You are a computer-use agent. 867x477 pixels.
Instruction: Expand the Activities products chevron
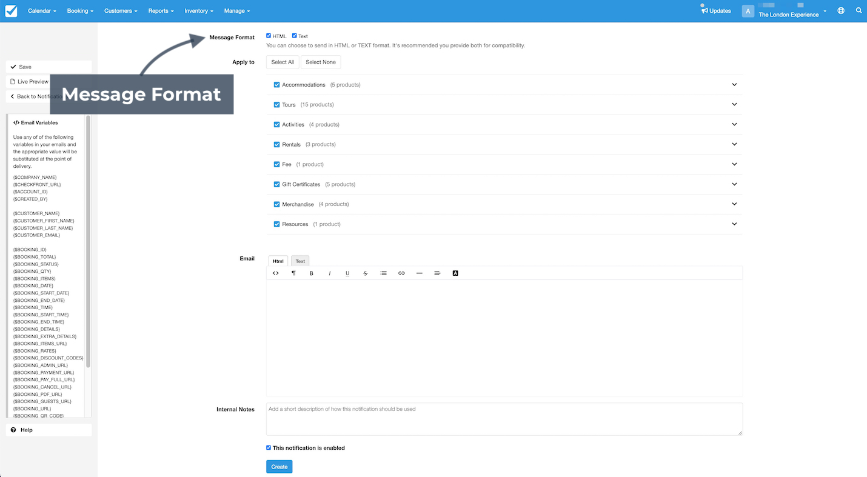(734, 124)
